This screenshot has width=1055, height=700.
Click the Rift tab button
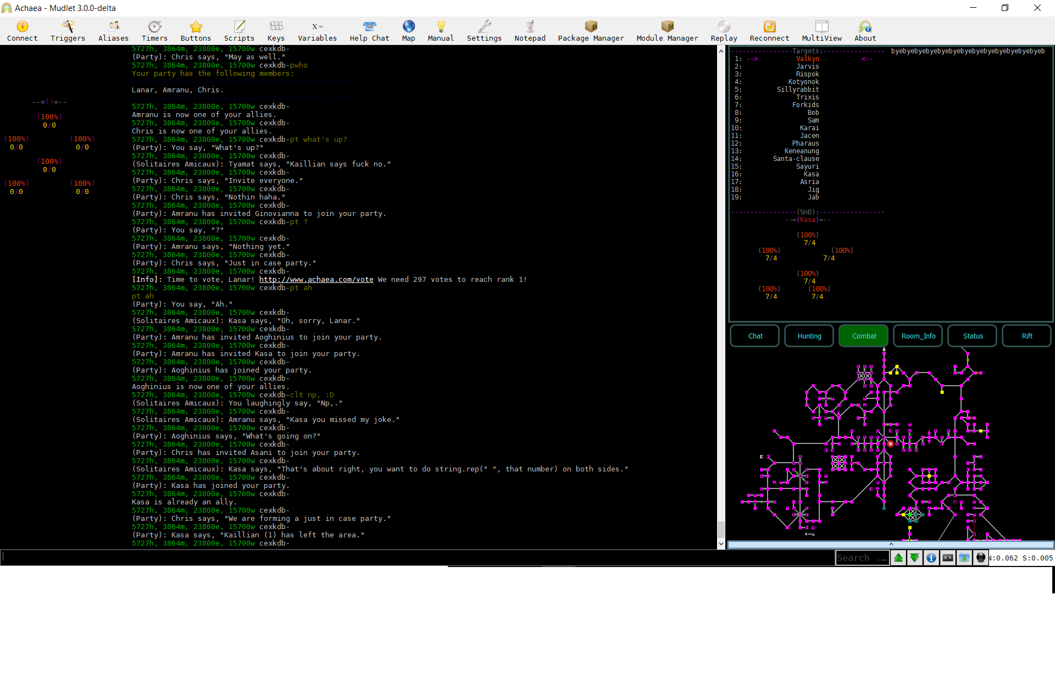tap(1027, 336)
